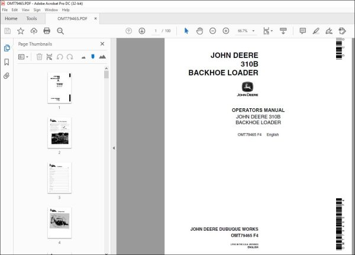
Task: Select page 3 thumbnail
Action: (x=60, y=177)
